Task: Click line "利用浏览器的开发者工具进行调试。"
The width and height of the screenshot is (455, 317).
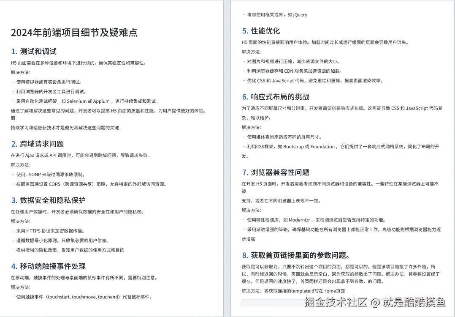Action: click(x=51, y=92)
